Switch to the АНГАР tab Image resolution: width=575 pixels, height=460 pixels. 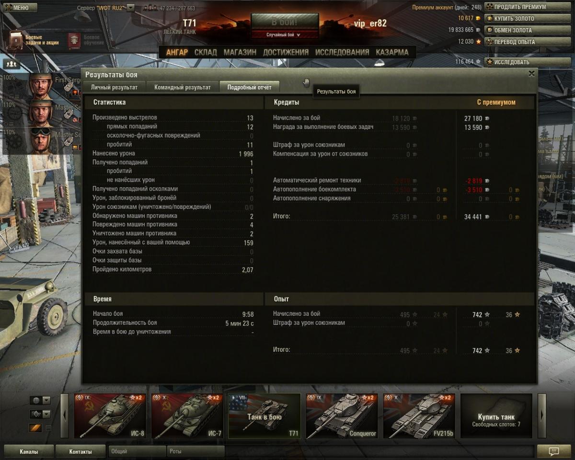[x=177, y=52]
